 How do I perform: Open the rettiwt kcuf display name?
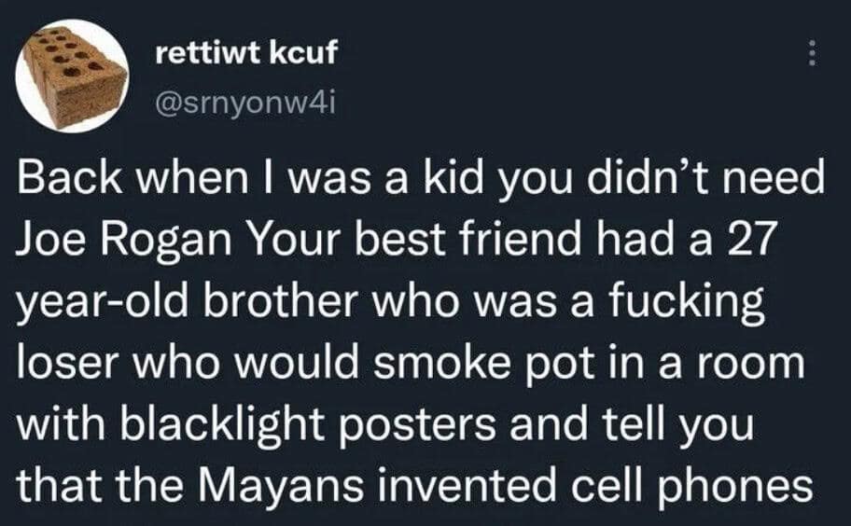click(x=246, y=54)
